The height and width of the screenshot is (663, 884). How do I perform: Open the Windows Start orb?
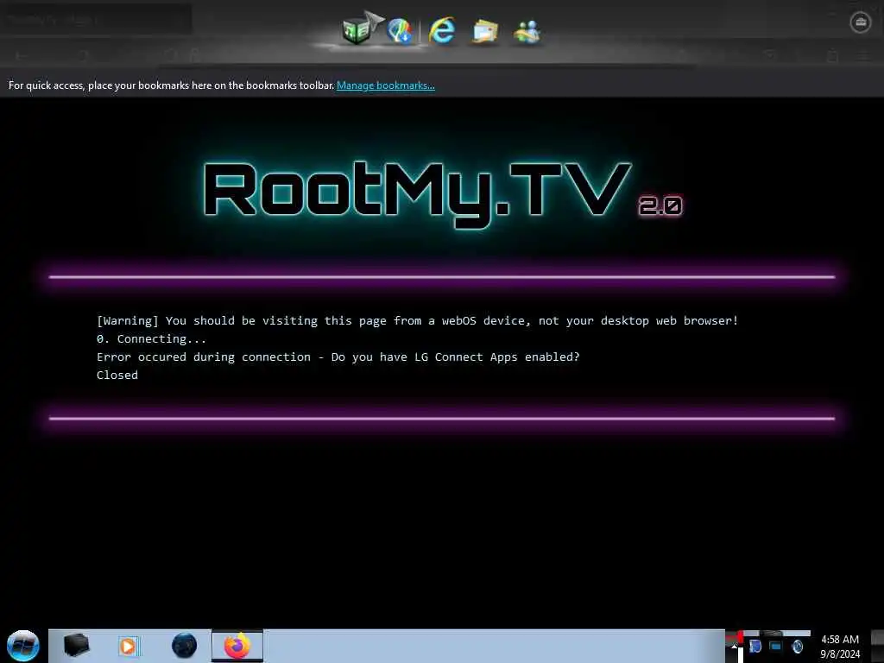23,646
